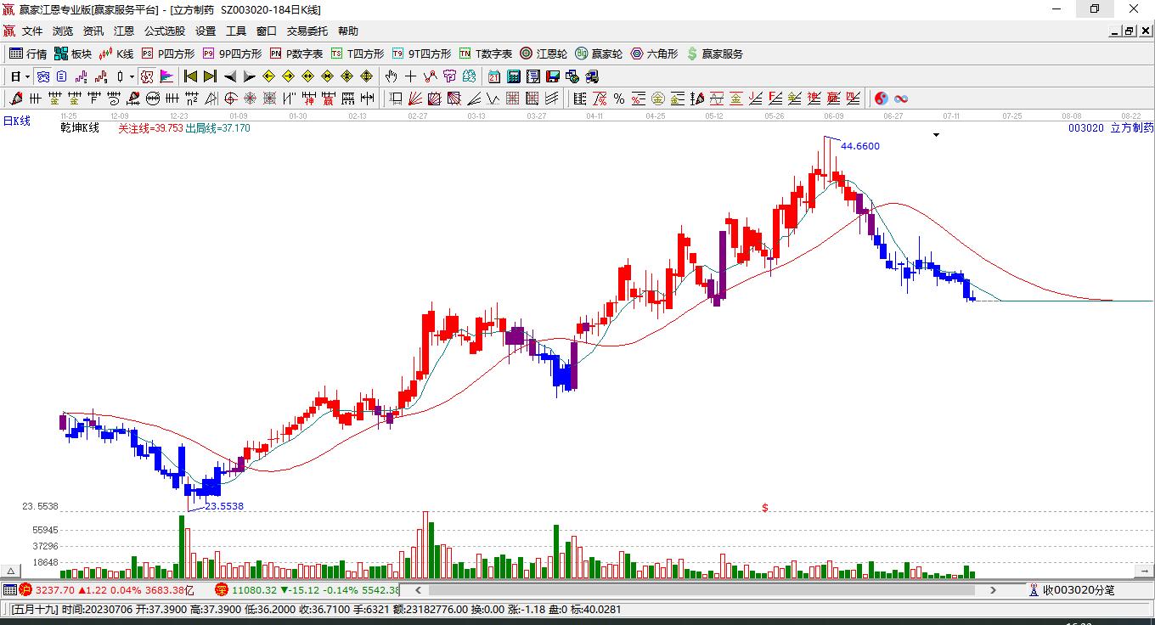Click the 关注线=39.753 label
Viewport: 1155px width, 625px height.
150,128
